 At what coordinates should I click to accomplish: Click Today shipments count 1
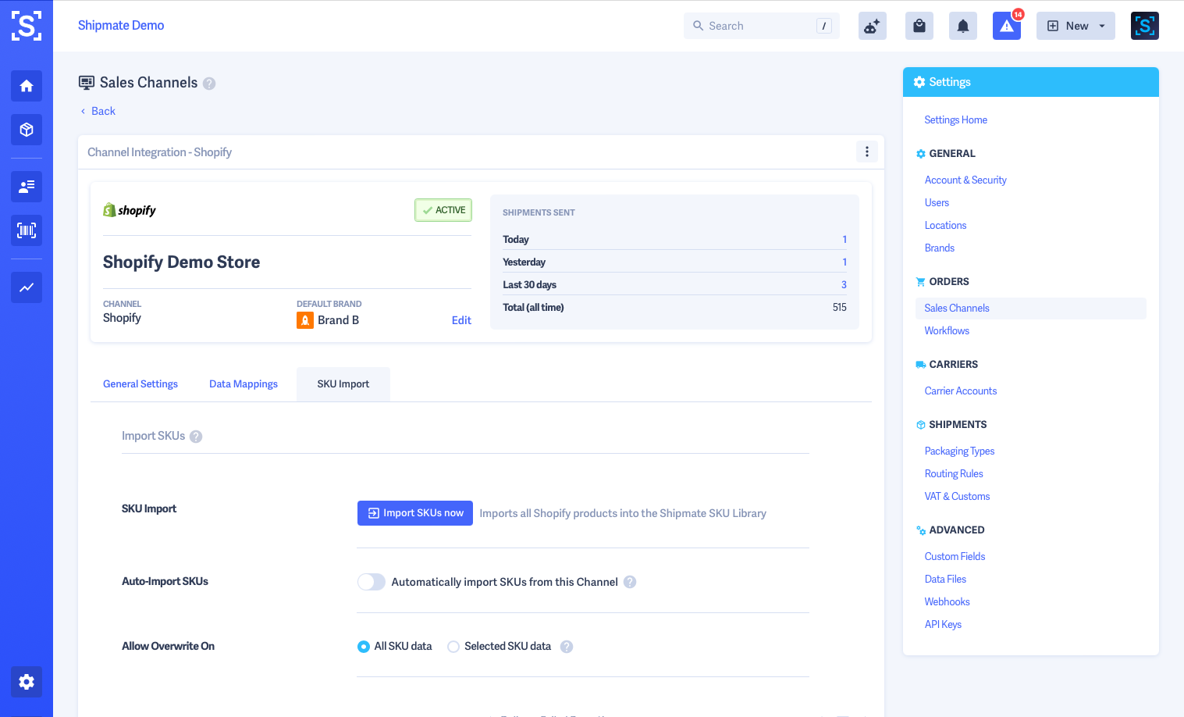click(844, 240)
